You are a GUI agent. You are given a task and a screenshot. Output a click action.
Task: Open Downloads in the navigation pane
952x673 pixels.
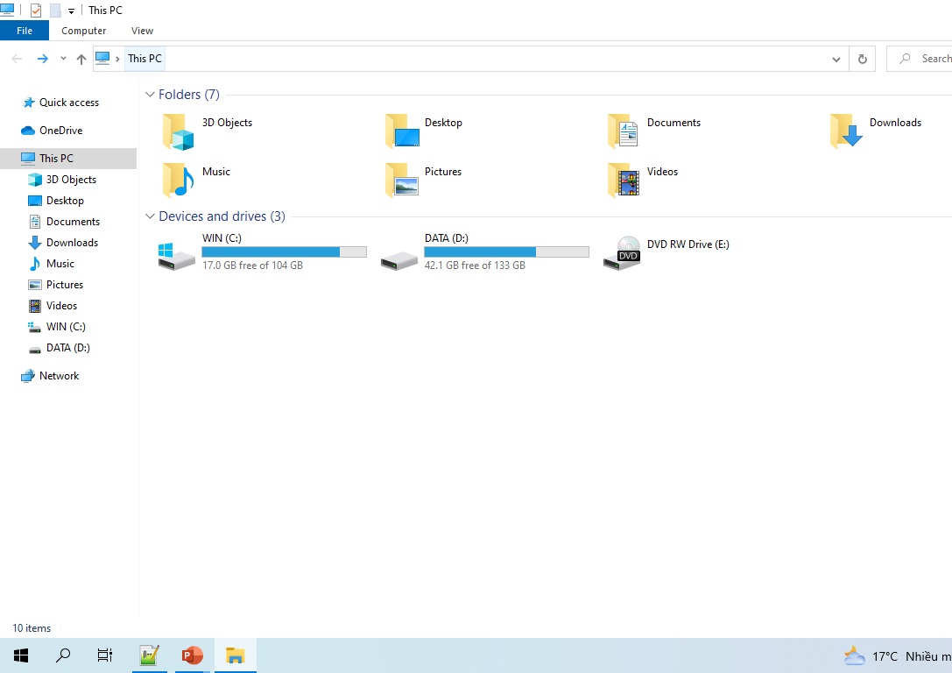click(72, 243)
